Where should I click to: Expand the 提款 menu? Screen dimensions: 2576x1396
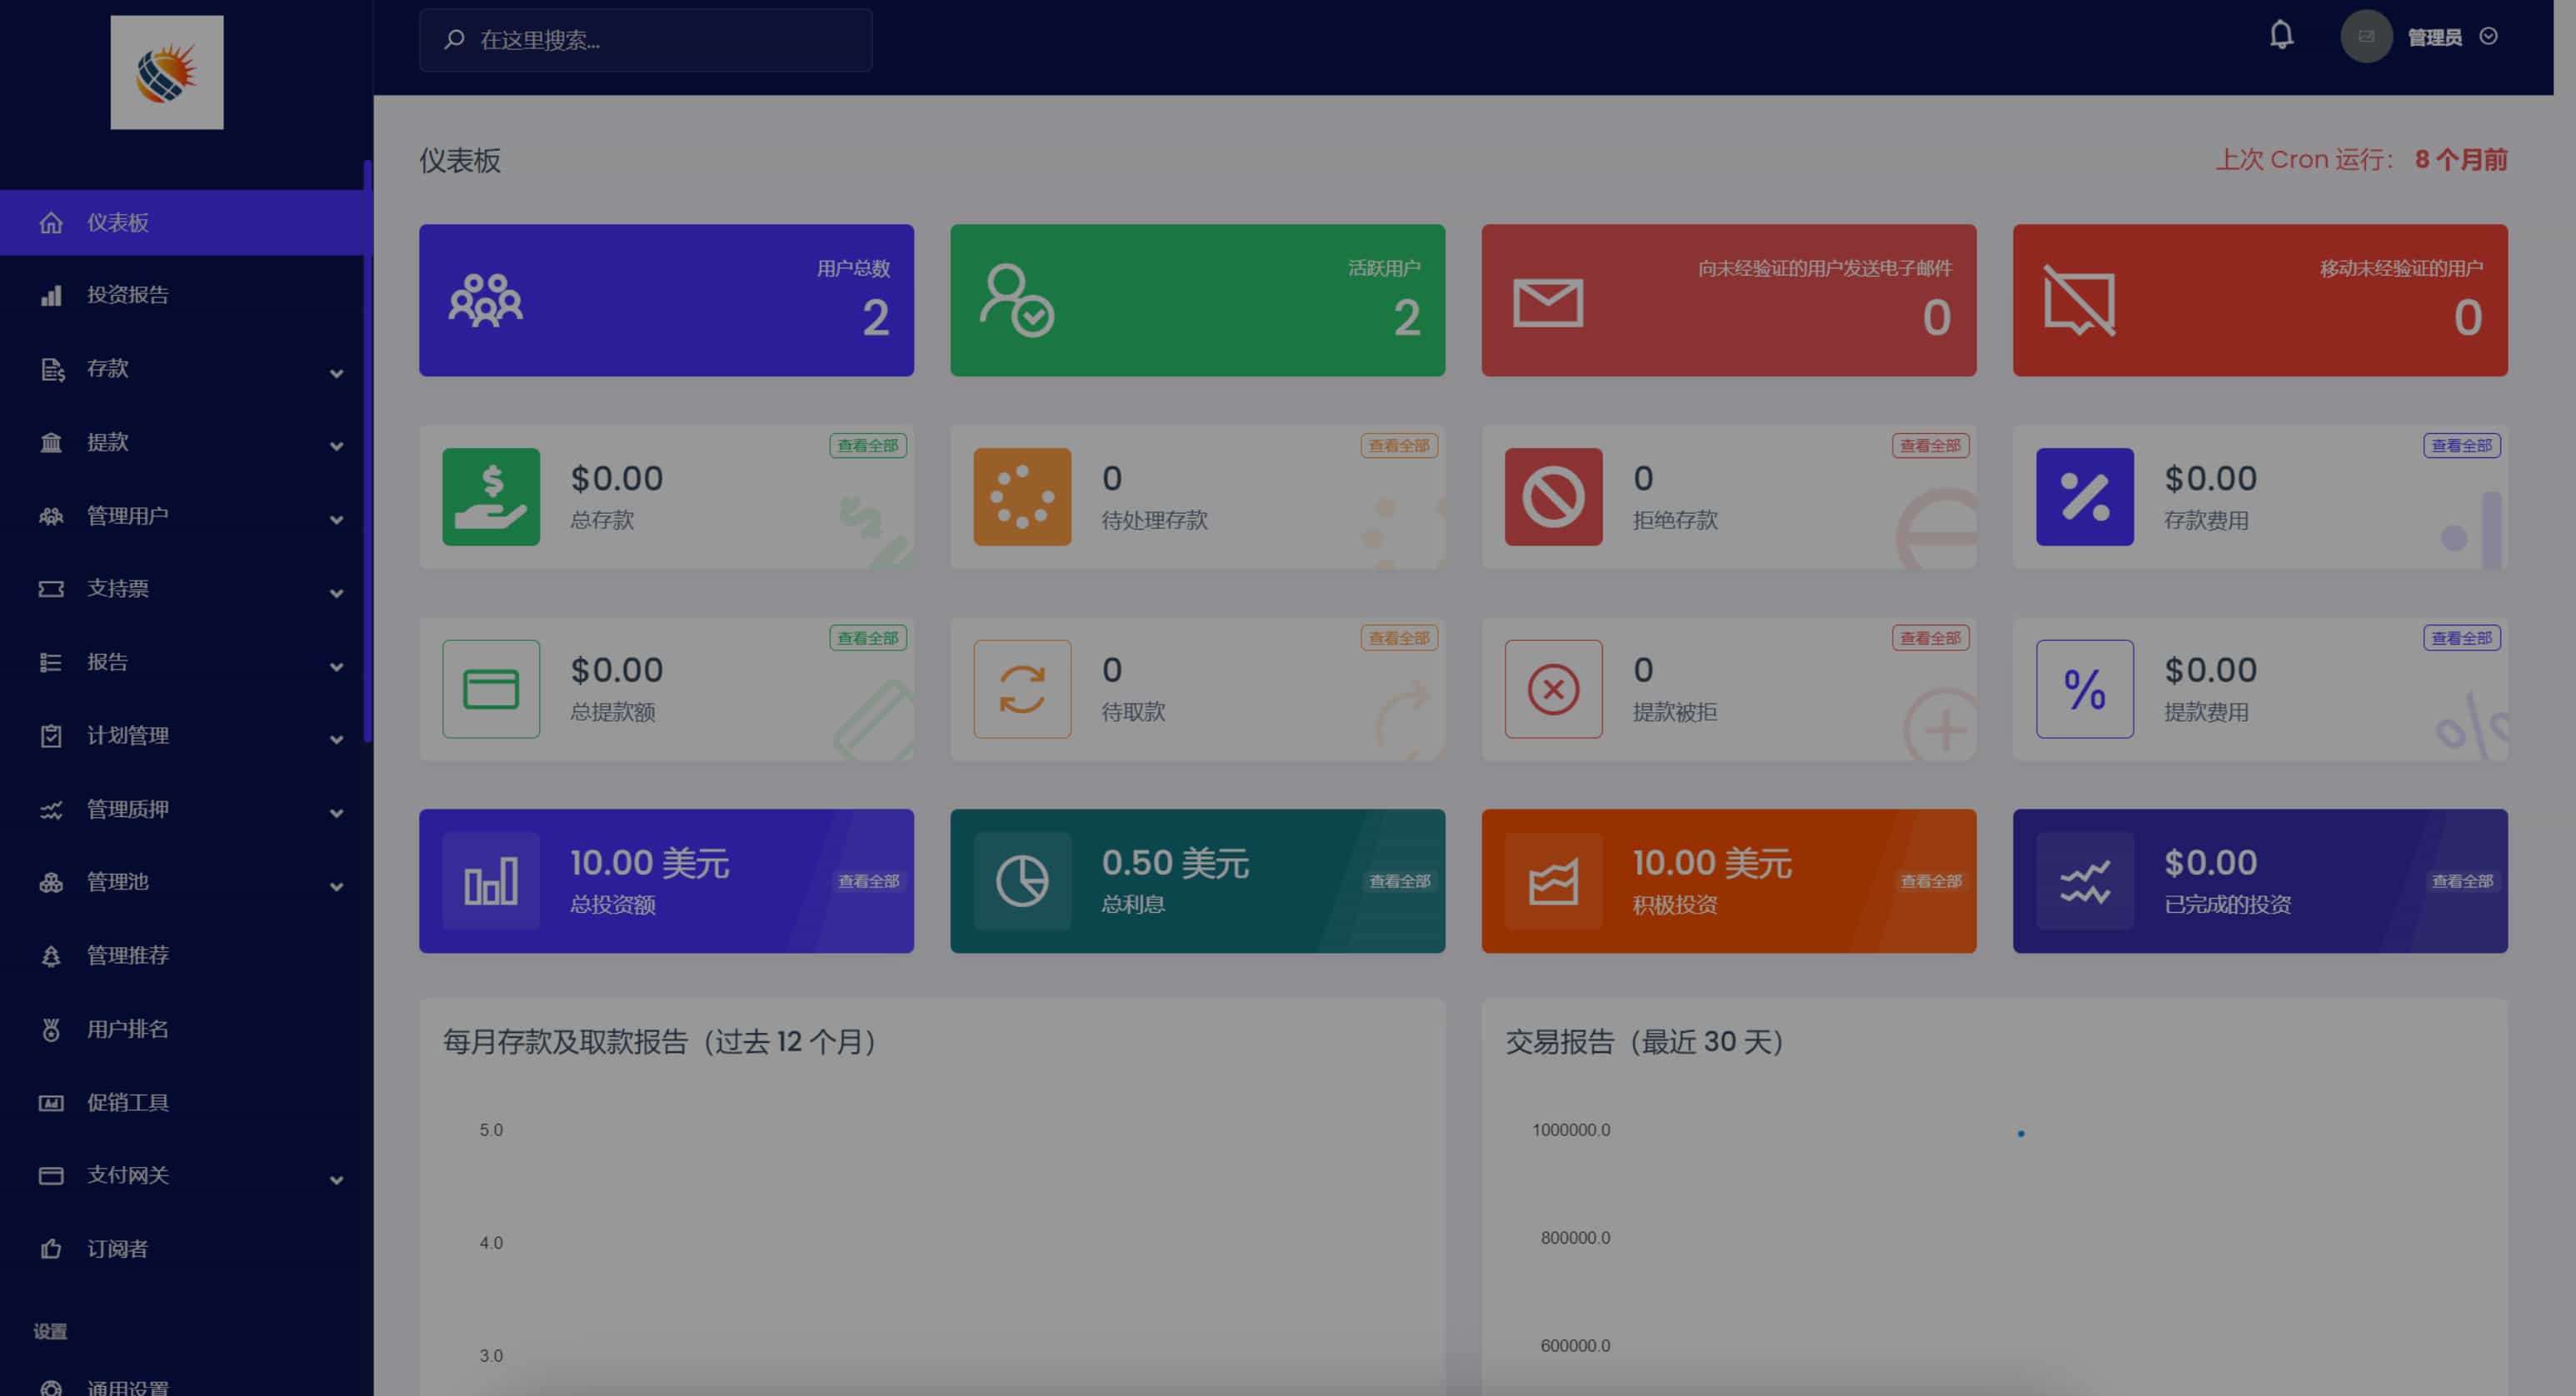[336, 445]
